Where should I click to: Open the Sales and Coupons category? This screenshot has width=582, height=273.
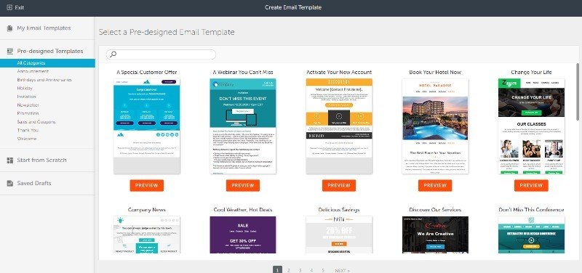[x=36, y=122]
